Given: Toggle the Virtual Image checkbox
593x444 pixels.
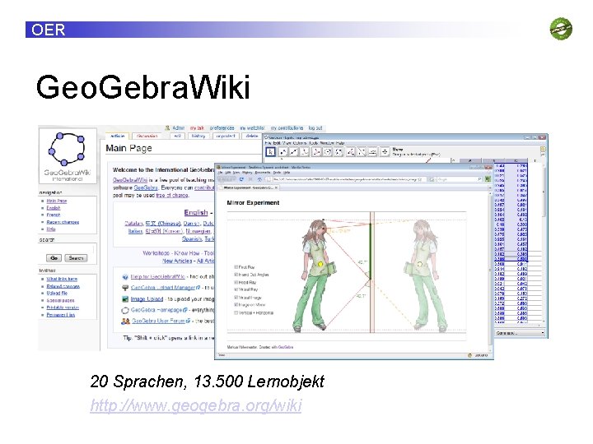Looking at the screenshot, I should point(236,298).
